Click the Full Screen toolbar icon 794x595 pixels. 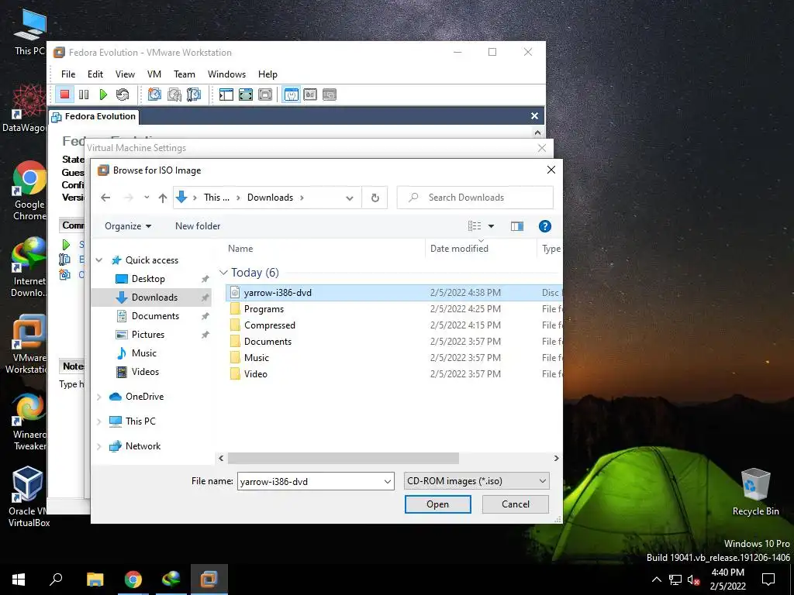[246, 95]
